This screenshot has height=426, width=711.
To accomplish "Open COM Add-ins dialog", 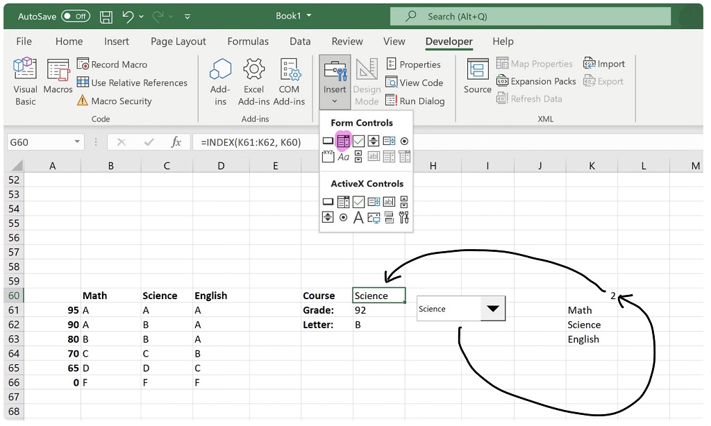I will [x=289, y=81].
